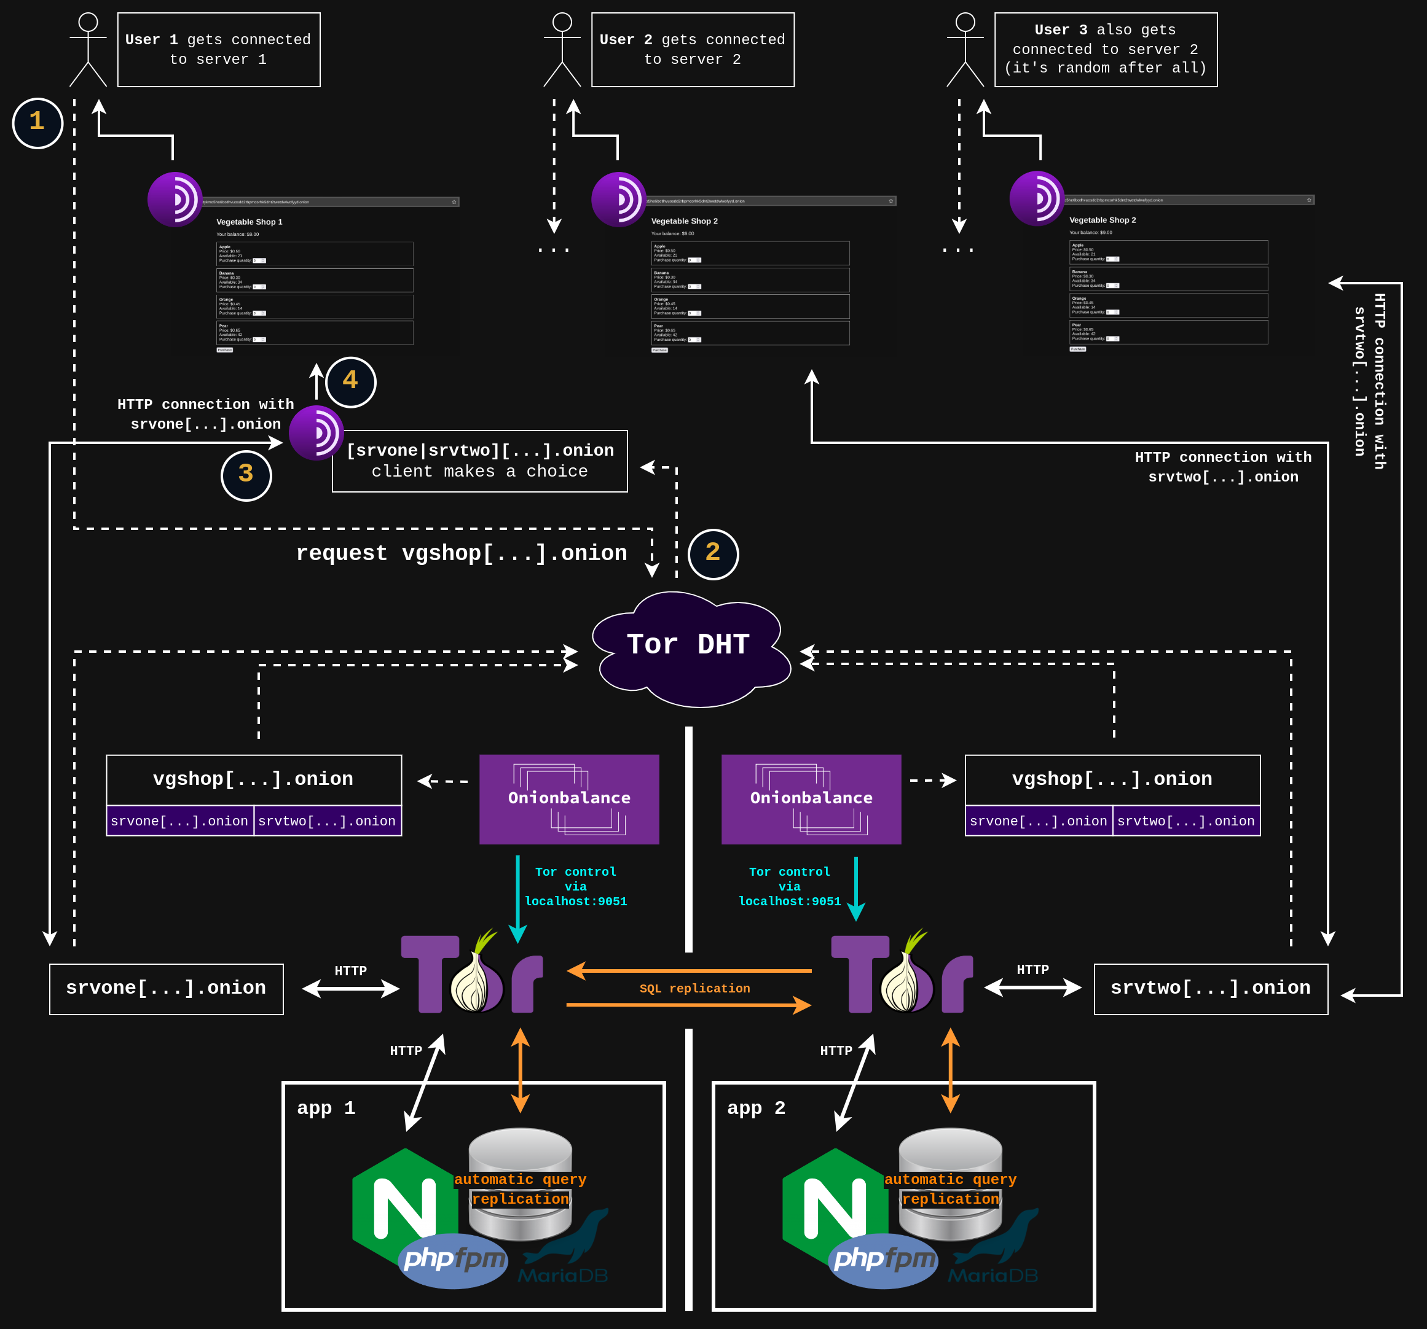Click the srvone[...].onion box at bottom left
This screenshot has height=1329, width=1427.
pos(167,989)
